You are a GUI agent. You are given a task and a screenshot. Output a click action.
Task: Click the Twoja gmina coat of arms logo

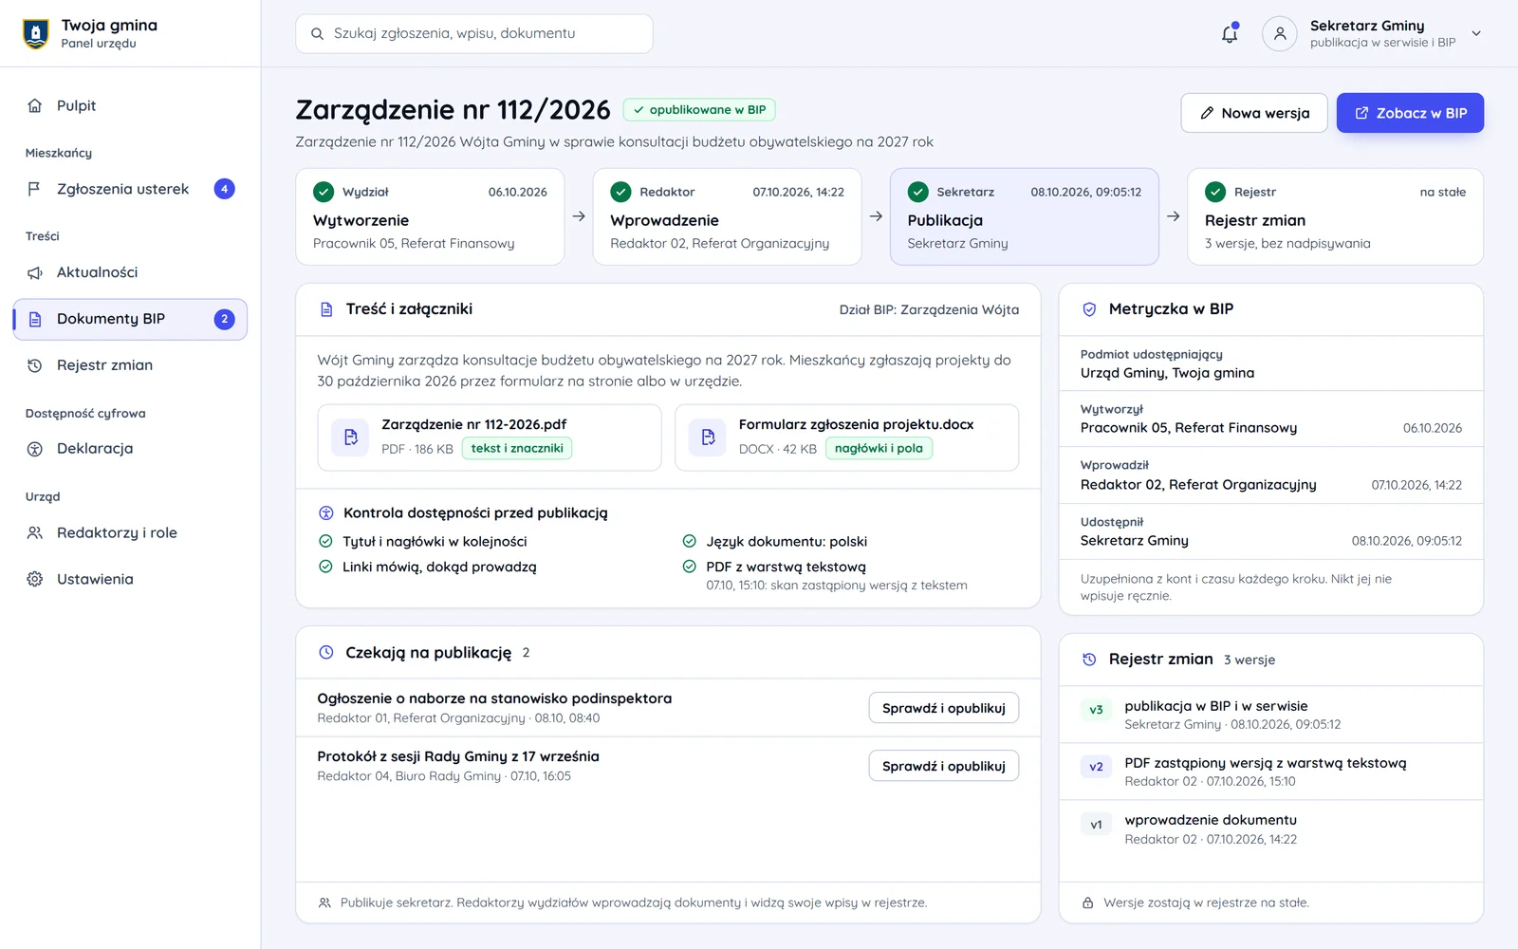(35, 33)
